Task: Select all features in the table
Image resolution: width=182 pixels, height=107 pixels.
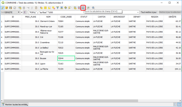Action: pos(45,8)
